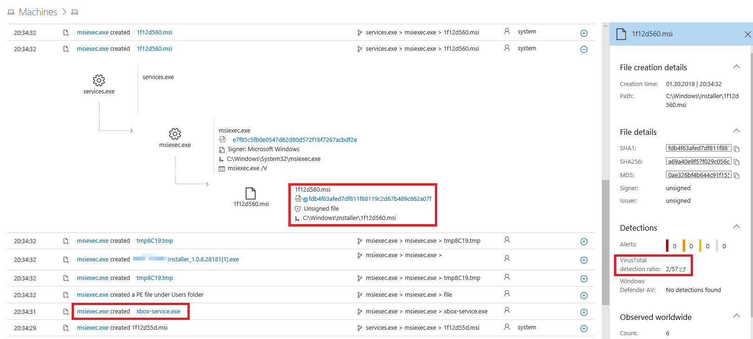Copy the SHA256 hash from File details
This screenshot has width=753, height=339.
point(736,162)
